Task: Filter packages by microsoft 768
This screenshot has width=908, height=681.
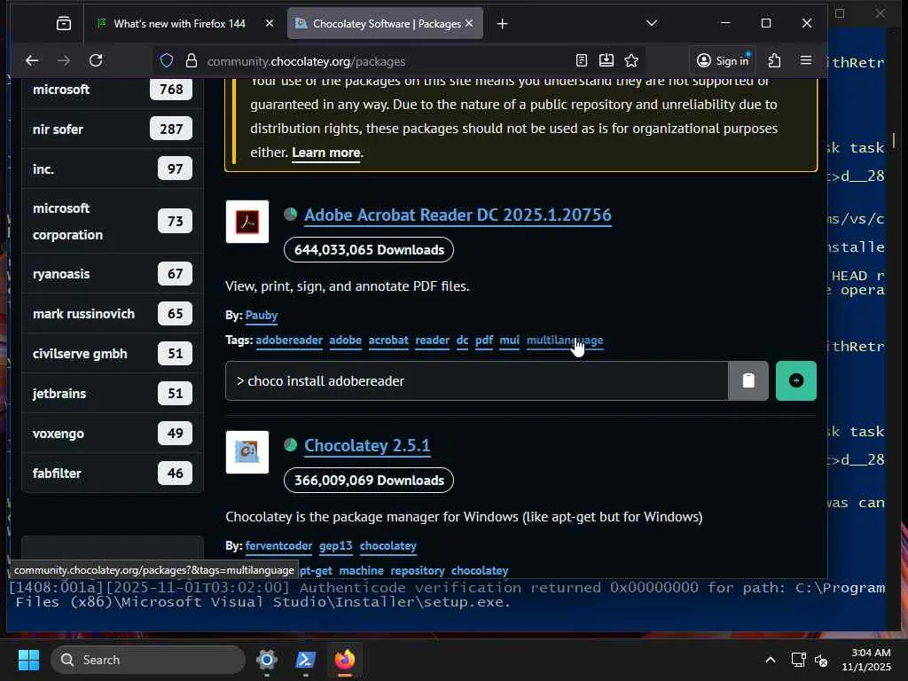Action: [113, 90]
